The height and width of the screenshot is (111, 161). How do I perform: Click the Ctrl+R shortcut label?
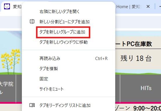[x=101, y=59]
